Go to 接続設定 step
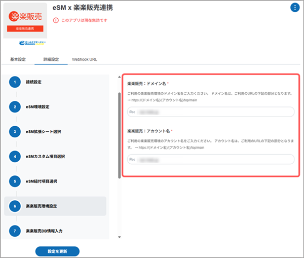The image size is (304, 258). pos(33,82)
